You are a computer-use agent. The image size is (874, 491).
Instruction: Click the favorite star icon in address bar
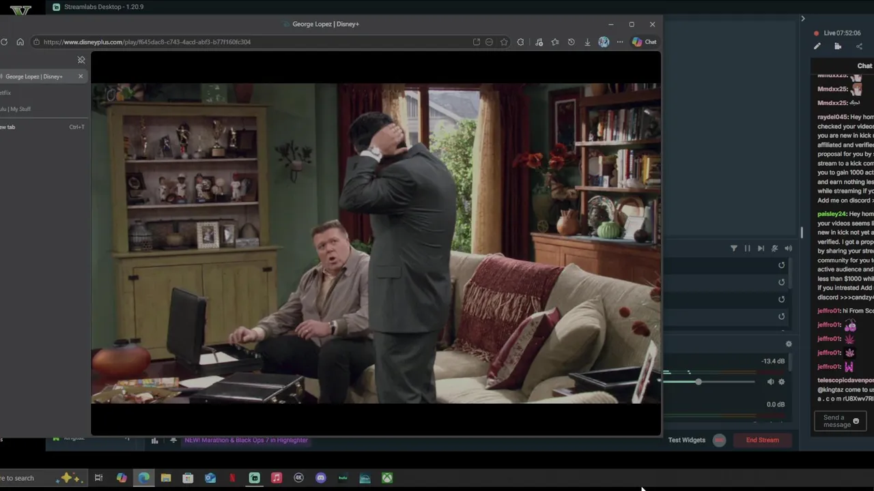point(504,42)
